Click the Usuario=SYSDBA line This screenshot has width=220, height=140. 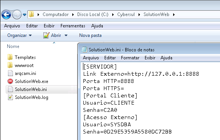(107, 124)
